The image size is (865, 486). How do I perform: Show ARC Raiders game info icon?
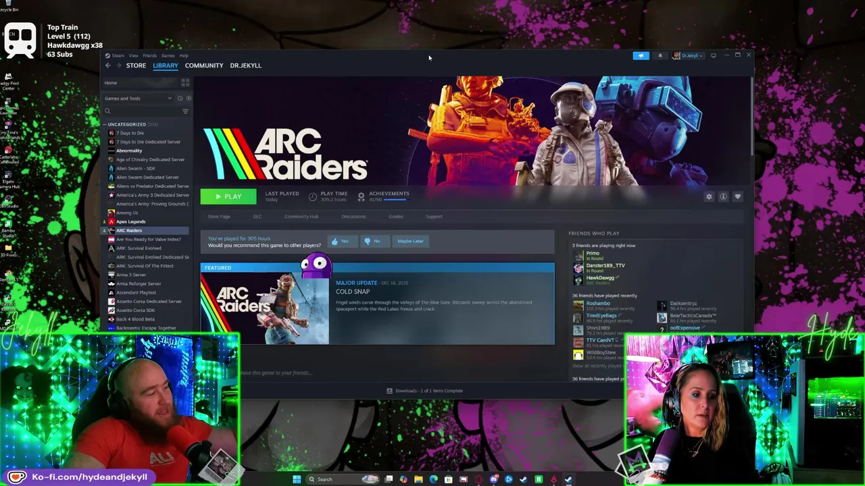[723, 196]
